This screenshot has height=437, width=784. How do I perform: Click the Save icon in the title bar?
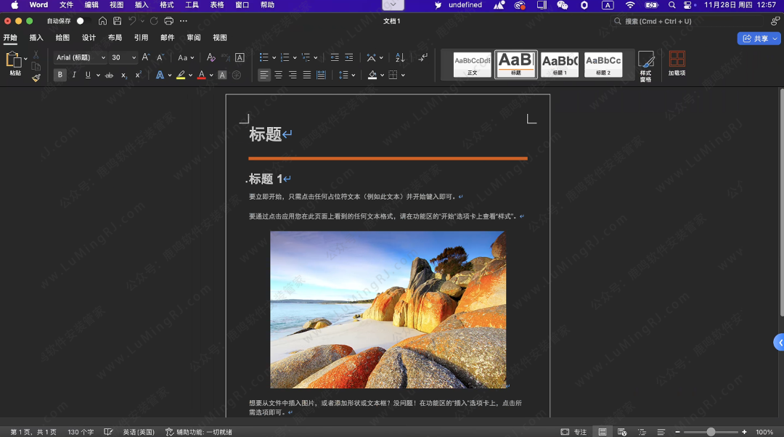[x=117, y=21]
